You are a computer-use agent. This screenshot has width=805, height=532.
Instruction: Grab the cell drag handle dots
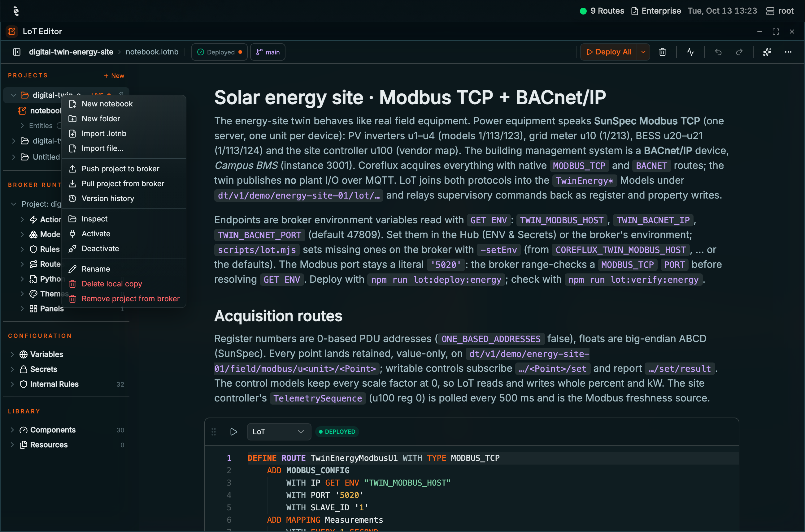pyautogui.click(x=214, y=431)
